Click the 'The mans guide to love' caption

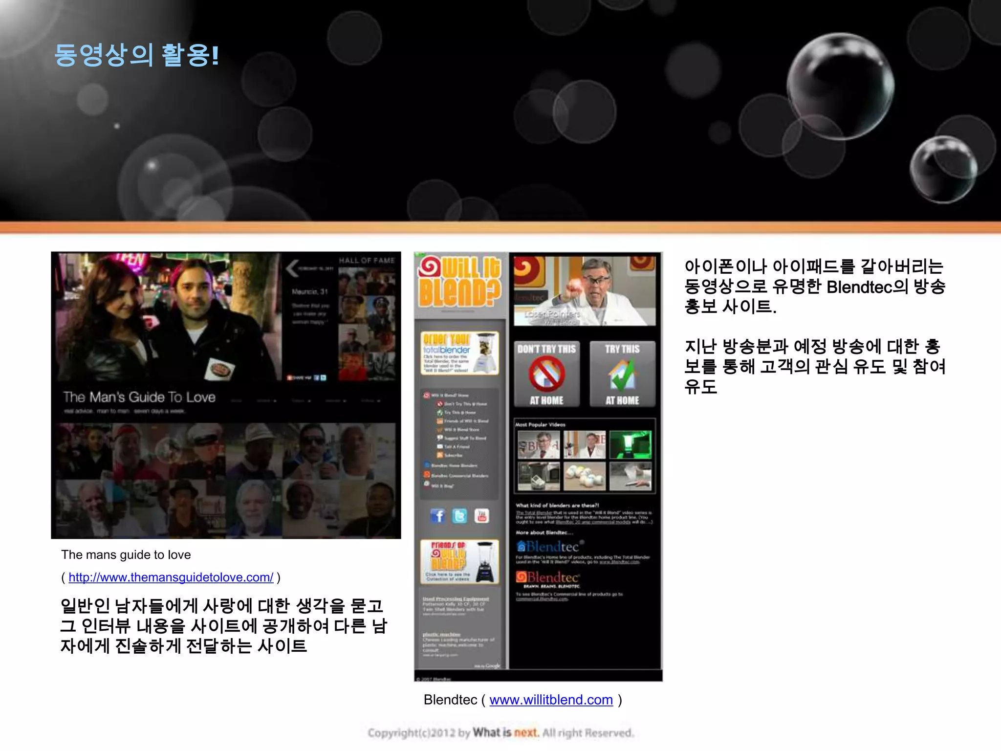click(126, 555)
